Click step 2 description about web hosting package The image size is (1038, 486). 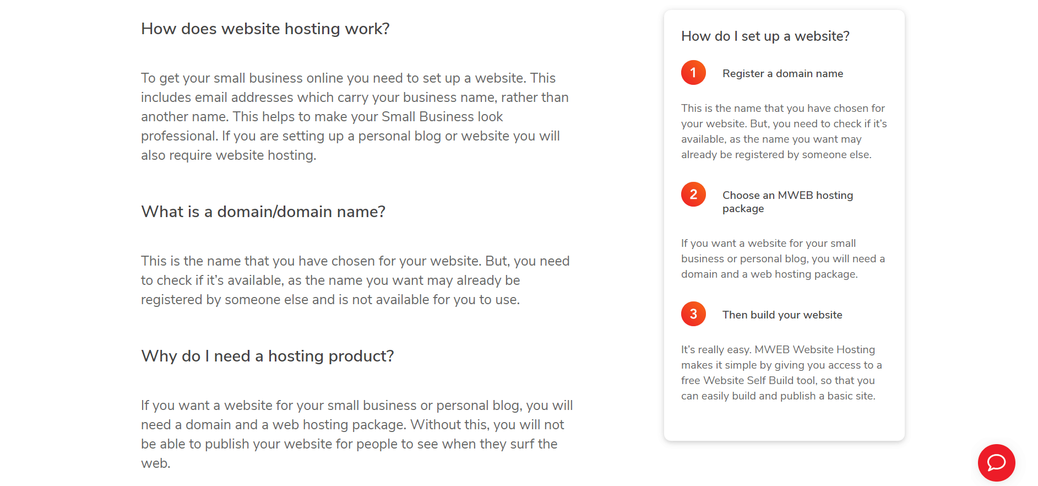(783, 258)
